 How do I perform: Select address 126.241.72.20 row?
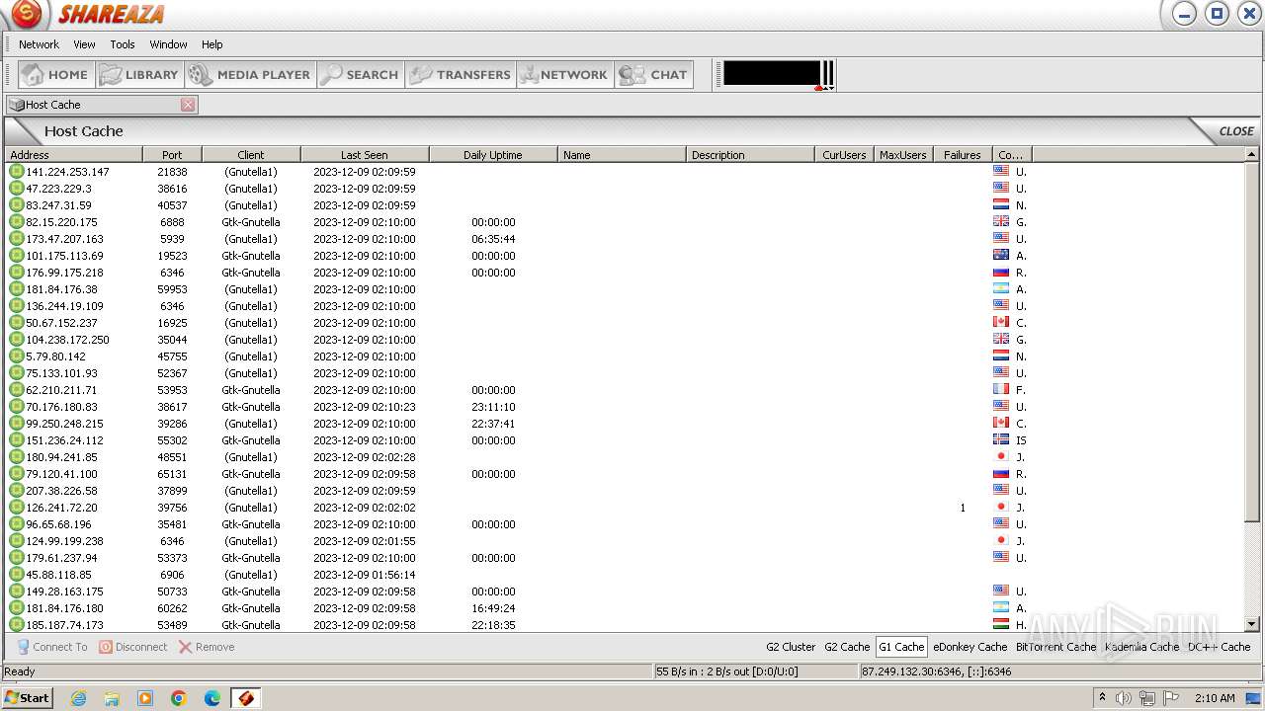tap(61, 508)
